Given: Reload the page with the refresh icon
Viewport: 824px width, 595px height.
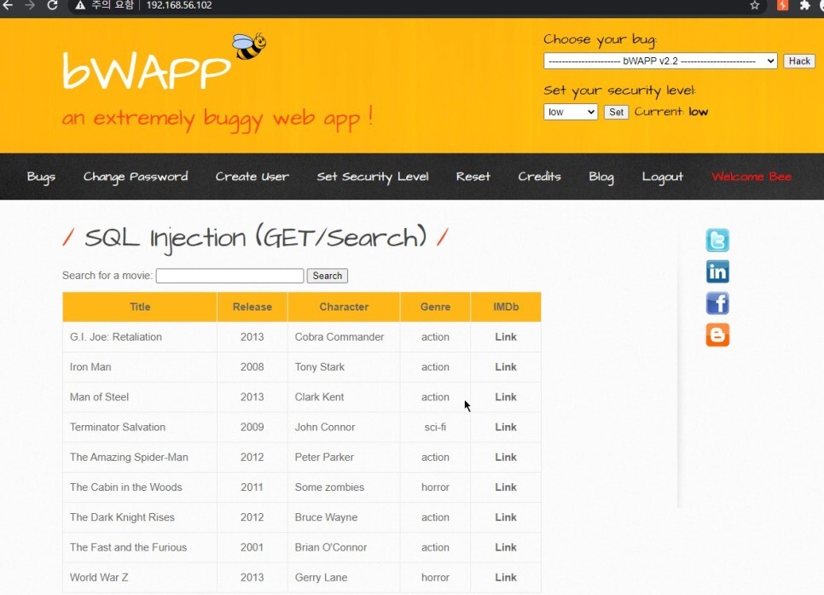Looking at the screenshot, I should pos(52,5).
